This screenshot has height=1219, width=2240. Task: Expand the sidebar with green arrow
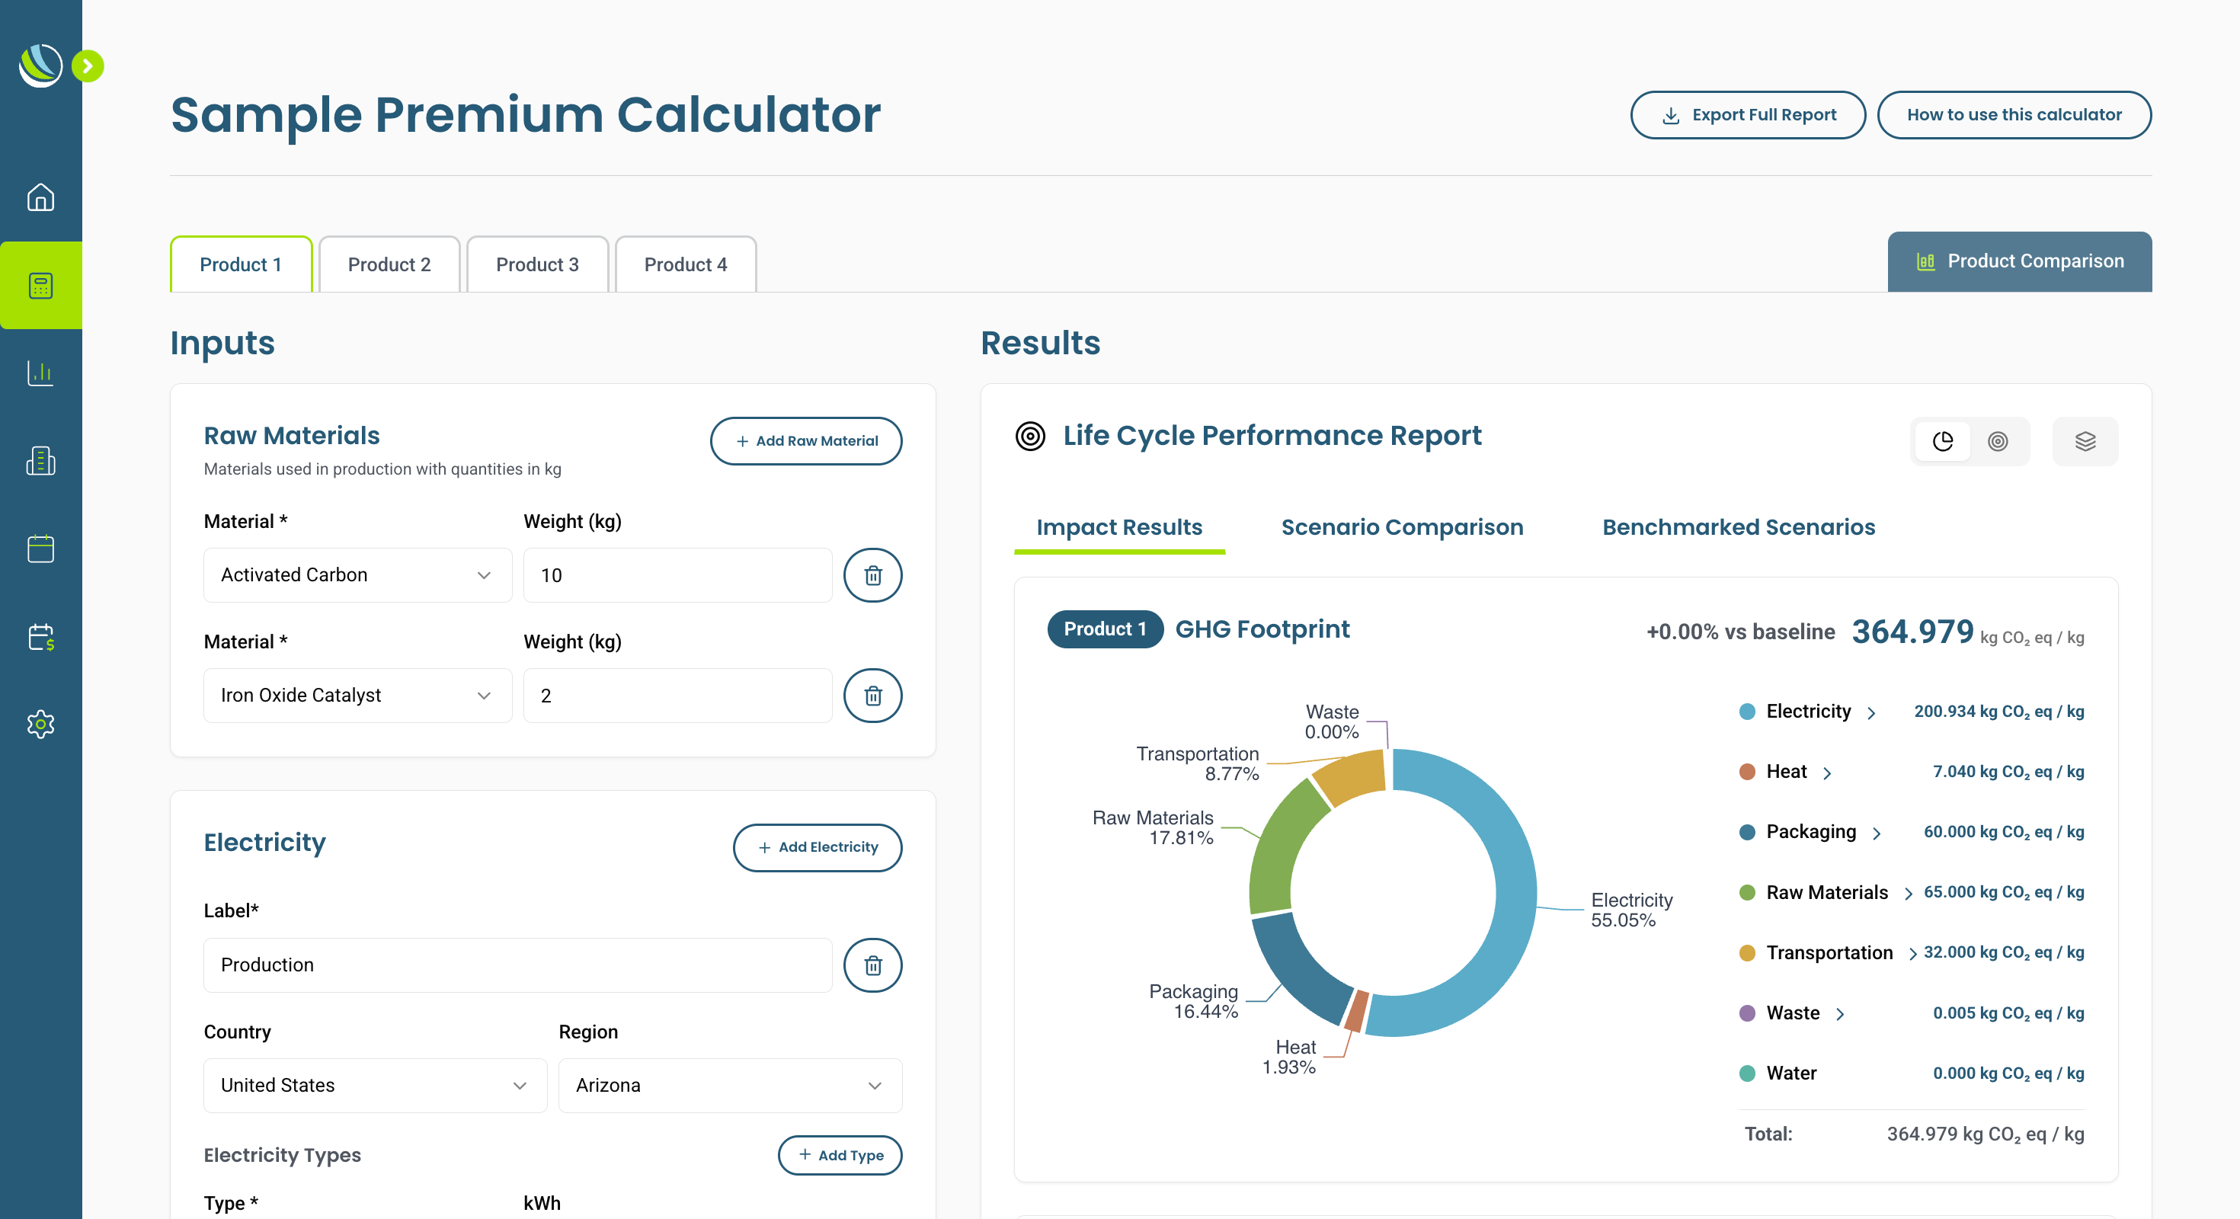tap(88, 66)
